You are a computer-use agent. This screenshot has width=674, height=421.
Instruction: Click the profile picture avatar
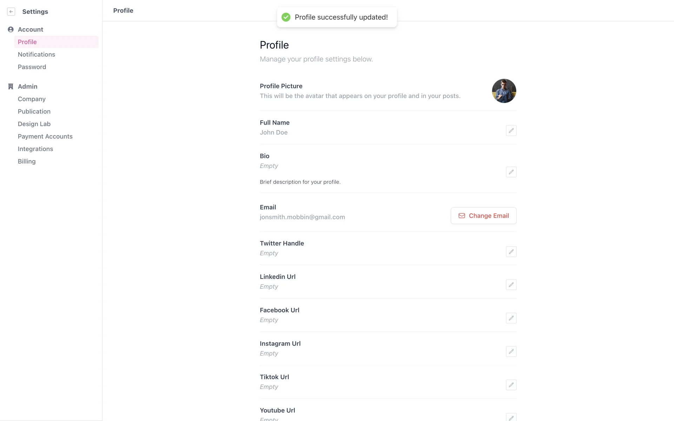(x=504, y=91)
